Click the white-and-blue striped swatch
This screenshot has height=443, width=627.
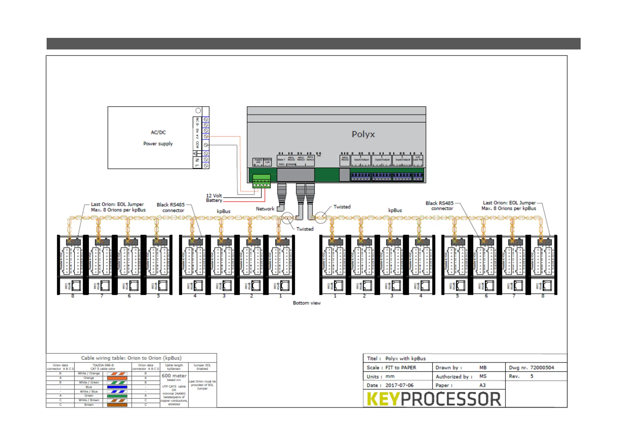click(x=117, y=392)
